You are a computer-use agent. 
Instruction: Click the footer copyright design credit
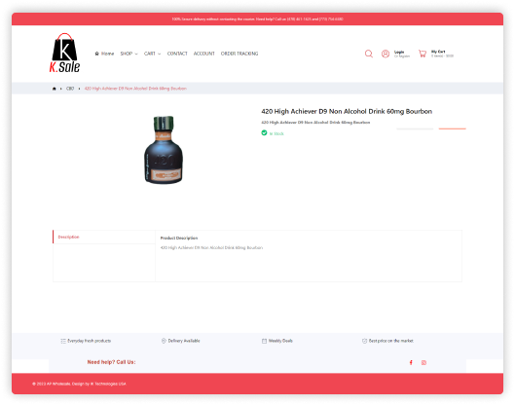point(79,384)
